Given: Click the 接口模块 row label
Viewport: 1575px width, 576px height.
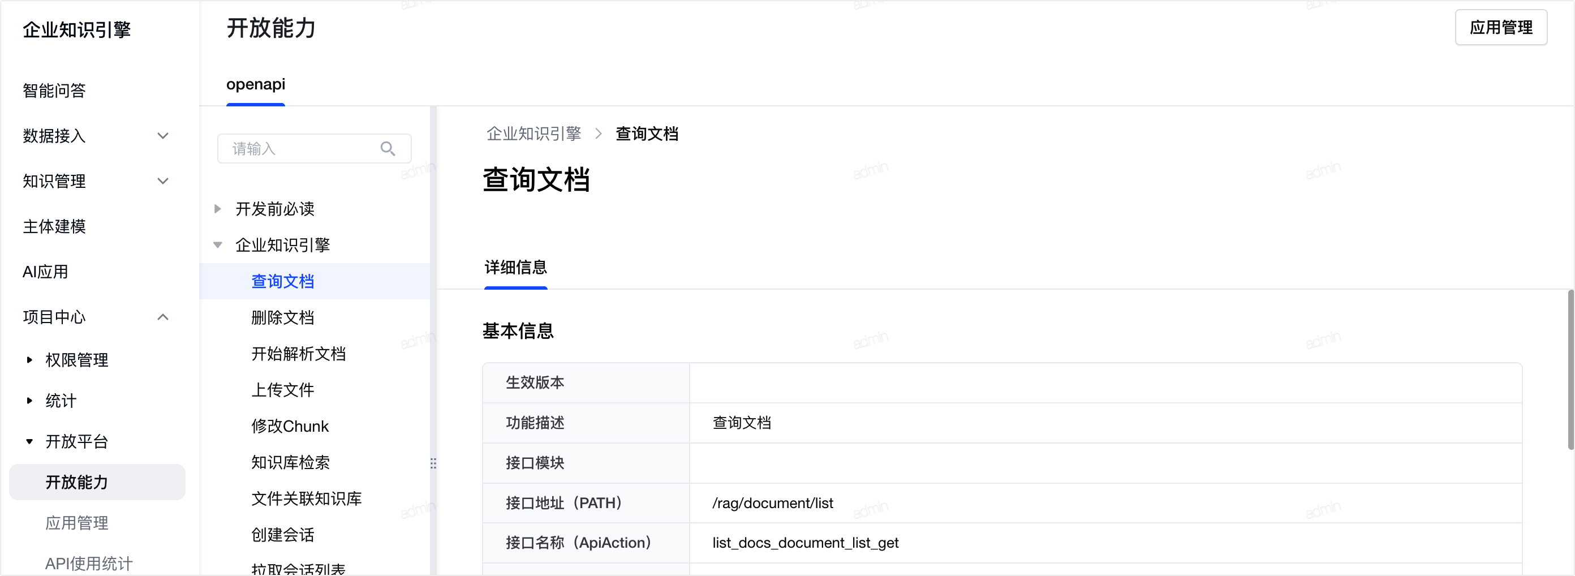Looking at the screenshot, I should tap(535, 463).
